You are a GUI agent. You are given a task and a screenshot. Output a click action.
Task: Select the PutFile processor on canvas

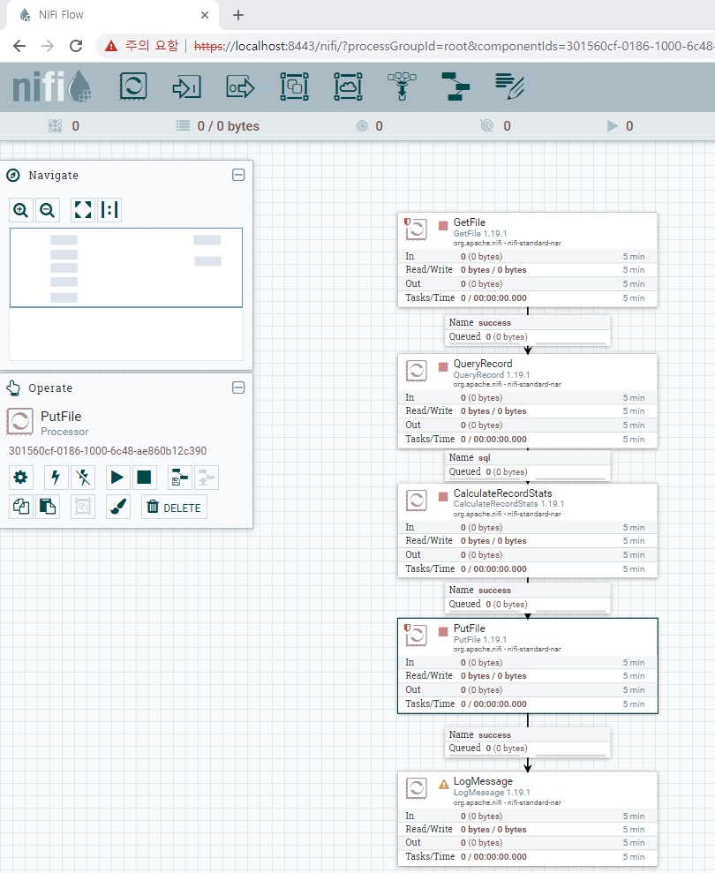click(527, 666)
